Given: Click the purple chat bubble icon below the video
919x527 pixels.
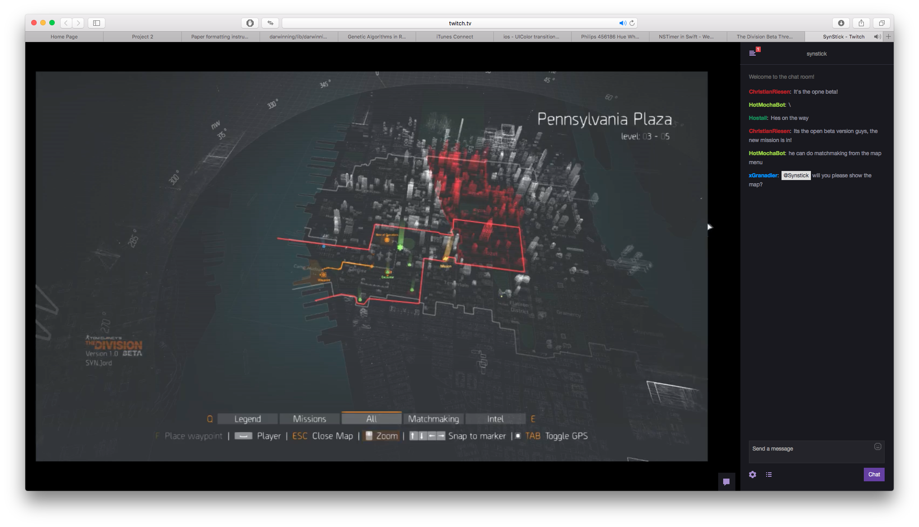Looking at the screenshot, I should (726, 482).
